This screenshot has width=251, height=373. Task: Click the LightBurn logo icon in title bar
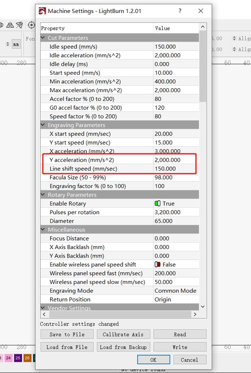click(42, 11)
